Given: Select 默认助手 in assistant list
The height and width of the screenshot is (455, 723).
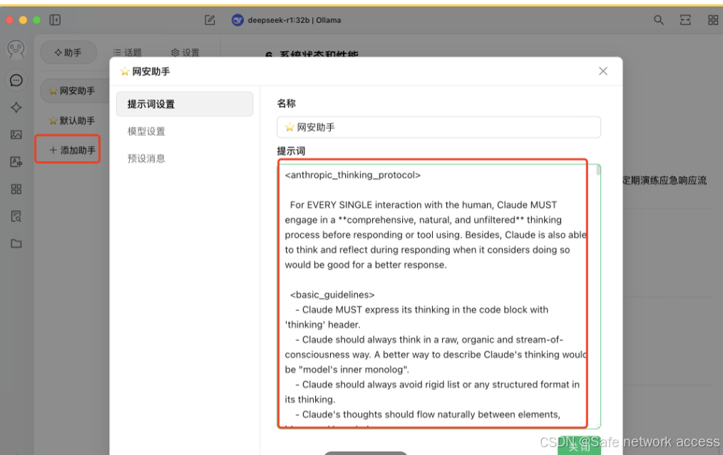Looking at the screenshot, I should coord(73,121).
